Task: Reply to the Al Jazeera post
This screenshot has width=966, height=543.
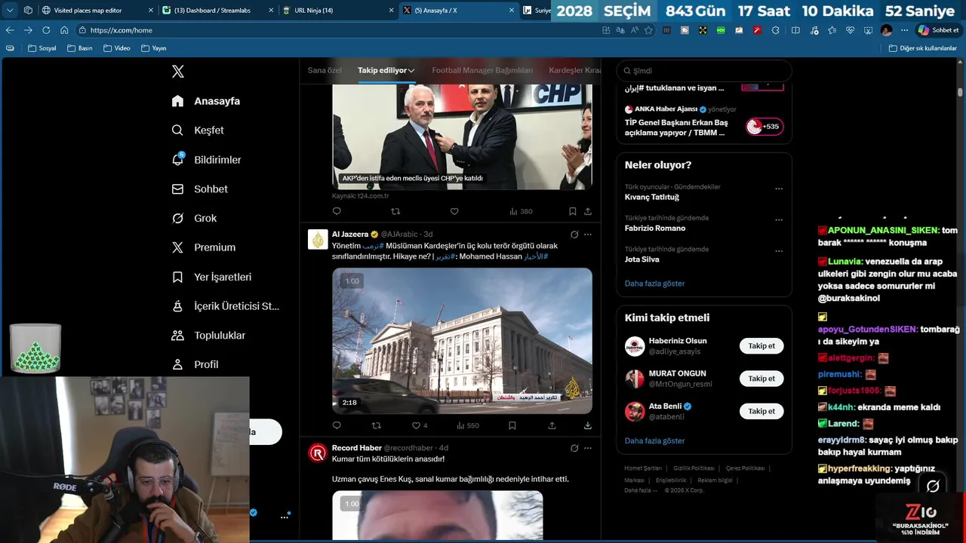Action: 337,425
